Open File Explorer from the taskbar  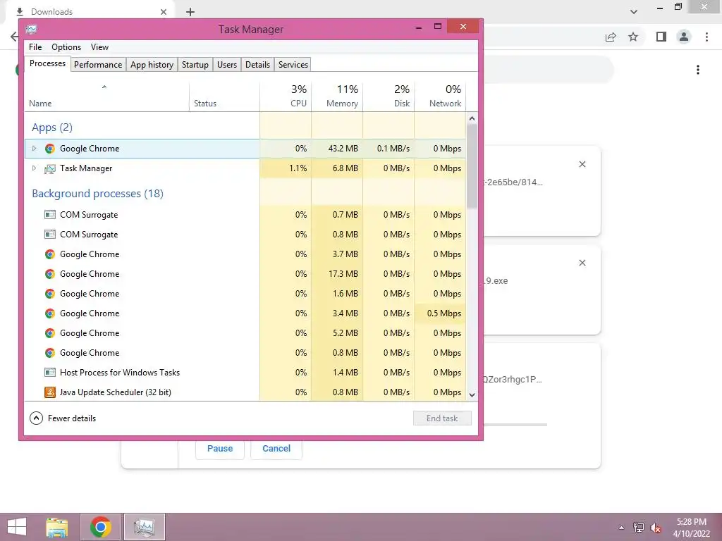(57, 527)
